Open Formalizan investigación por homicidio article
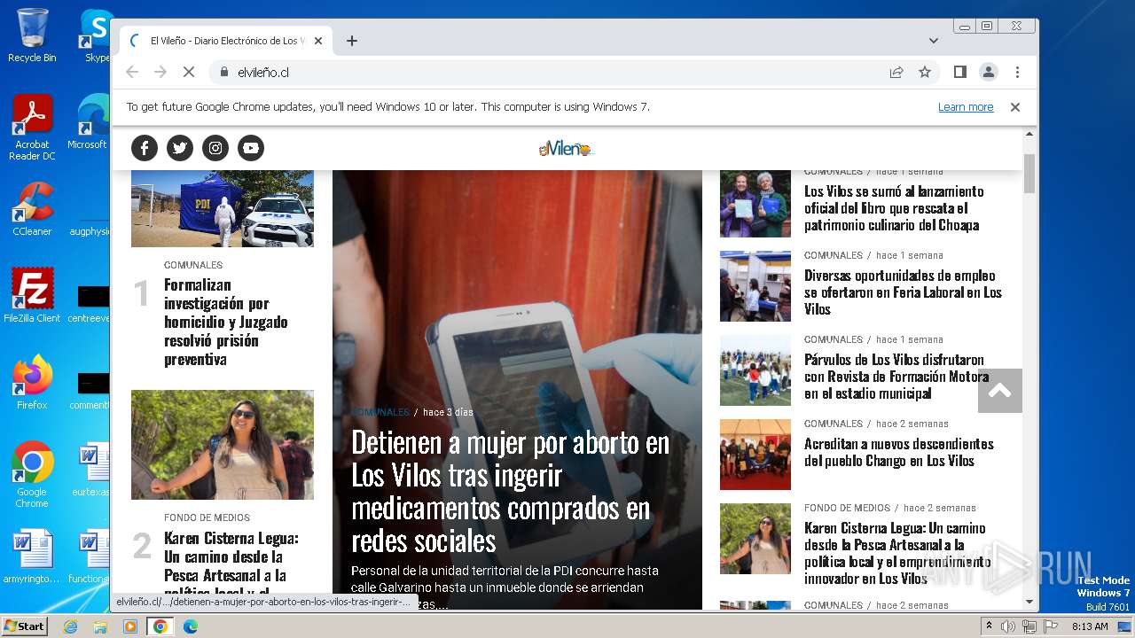 [225, 322]
